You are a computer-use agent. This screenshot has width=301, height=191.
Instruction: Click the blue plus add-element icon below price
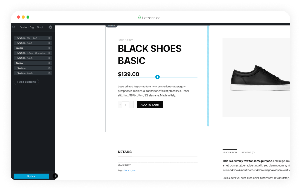(157, 77)
